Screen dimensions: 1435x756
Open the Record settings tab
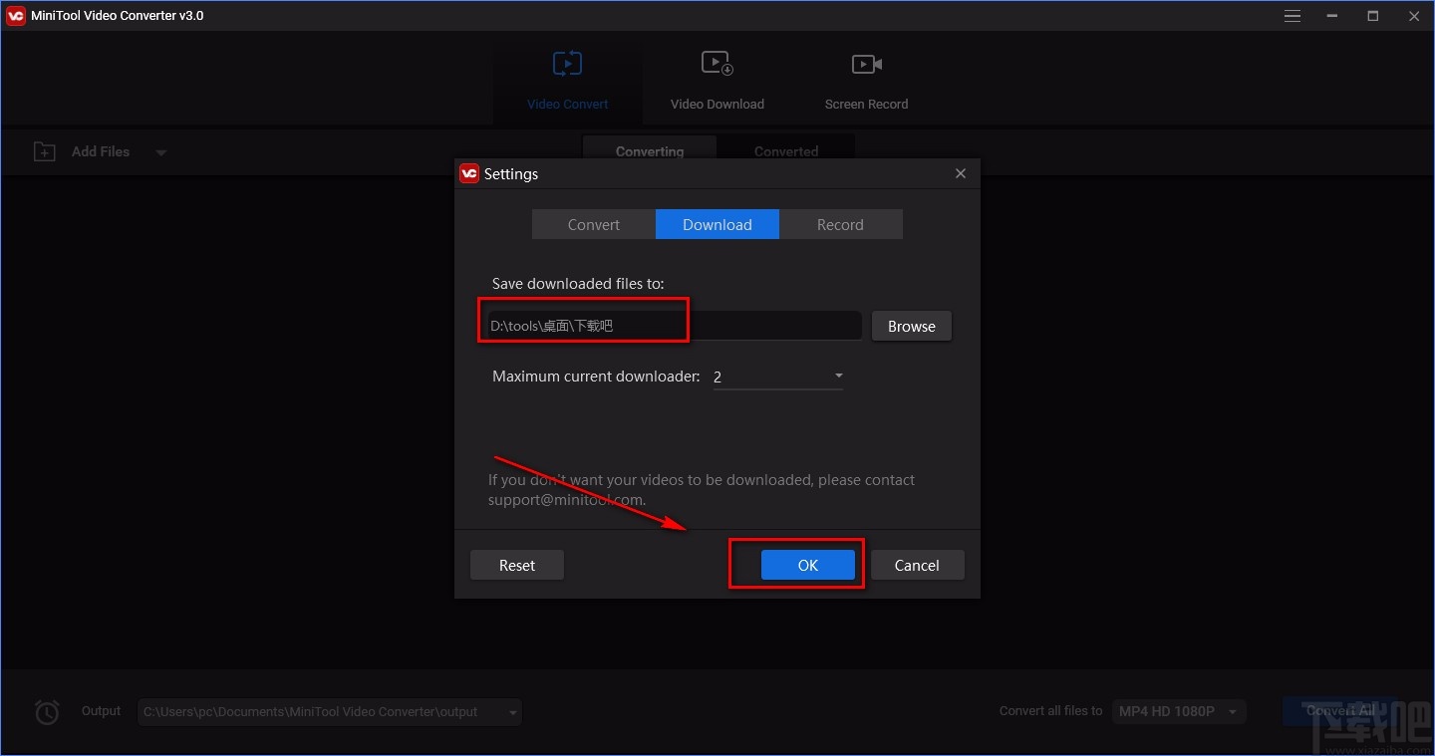[x=840, y=224]
